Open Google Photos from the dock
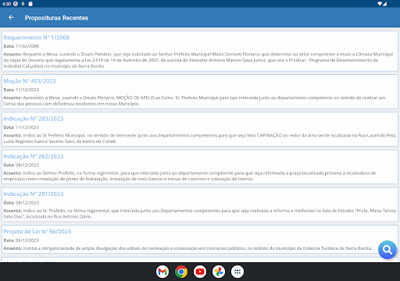The height and width of the screenshot is (281, 400). [x=219, y=272]
